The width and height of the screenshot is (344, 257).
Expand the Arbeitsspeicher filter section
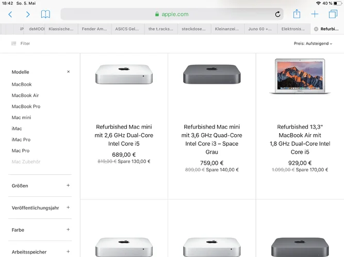point(68,251)
